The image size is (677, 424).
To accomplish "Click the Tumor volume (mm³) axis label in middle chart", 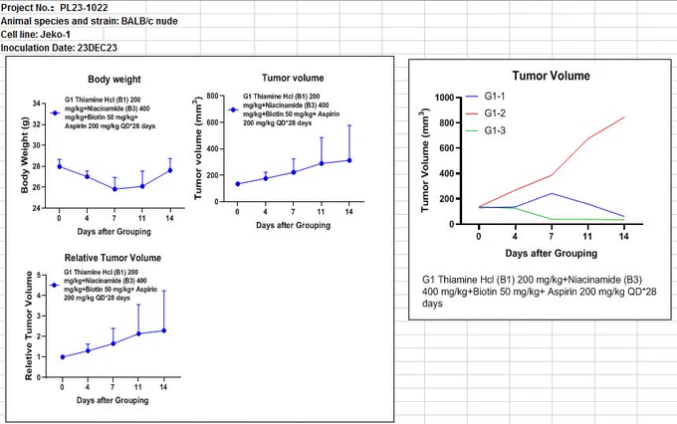I will (198, 148).
